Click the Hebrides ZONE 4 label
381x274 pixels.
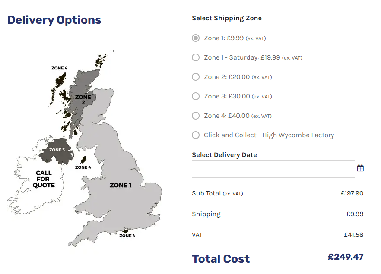(x=59, y=68)
